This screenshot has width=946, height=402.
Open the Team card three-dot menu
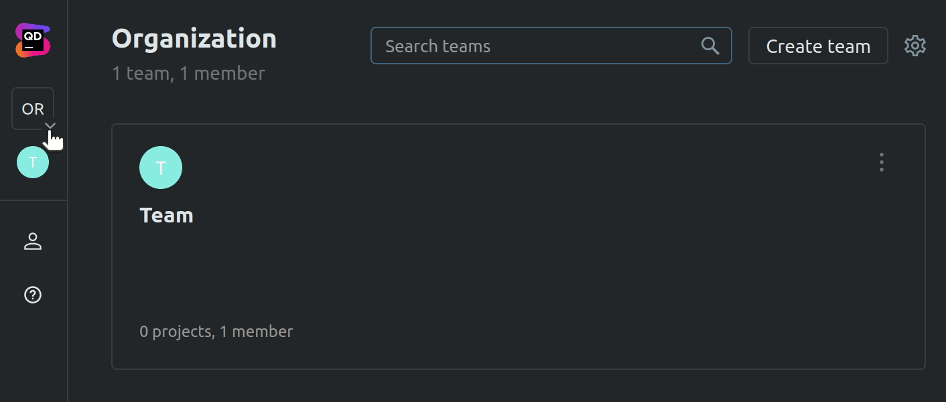coord(882,162)
